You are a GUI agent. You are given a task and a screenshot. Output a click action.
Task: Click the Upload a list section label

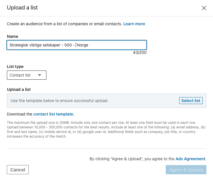[x=19, y=89]
